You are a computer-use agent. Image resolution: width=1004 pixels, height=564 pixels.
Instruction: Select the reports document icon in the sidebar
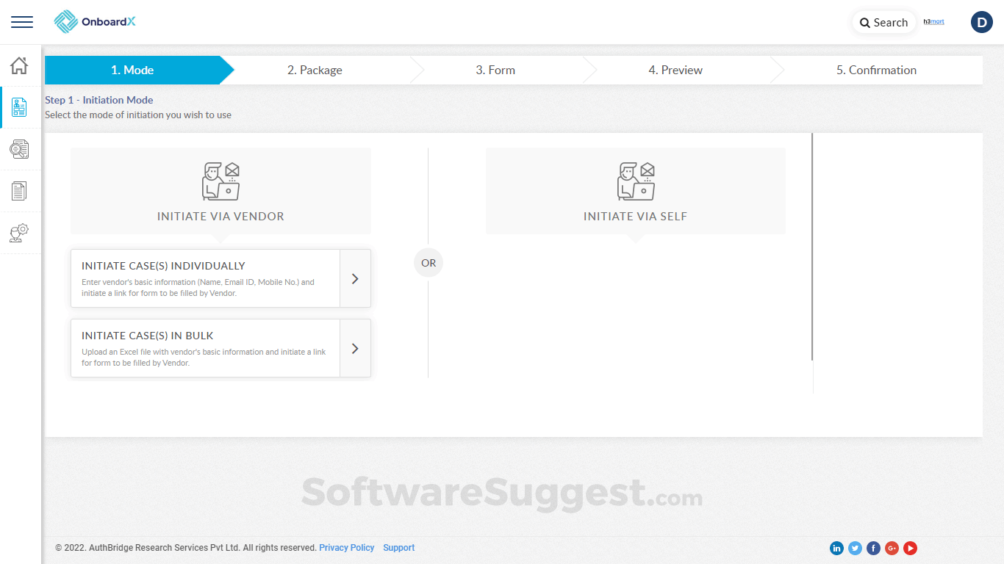coord(20,191)
